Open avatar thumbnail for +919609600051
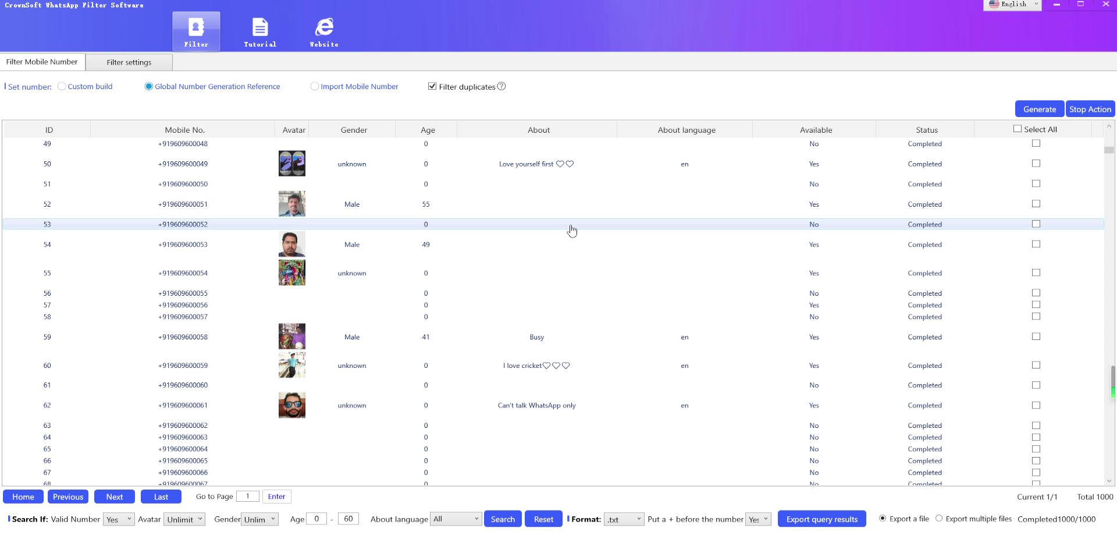The image size is (1117, 542). tap(292, 204)
